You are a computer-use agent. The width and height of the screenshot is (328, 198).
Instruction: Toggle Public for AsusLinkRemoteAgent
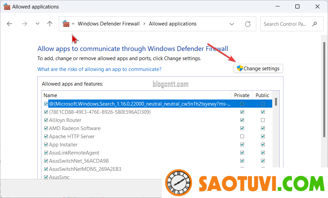(x=263, y=152)
